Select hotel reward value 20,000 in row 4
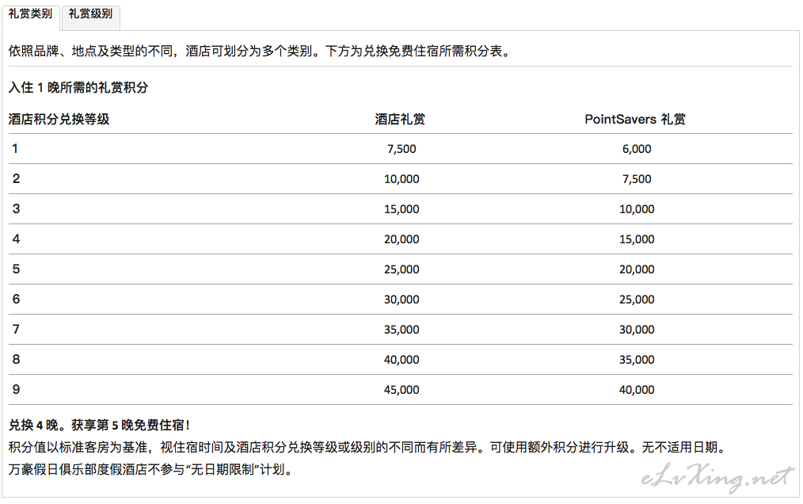This screenshot has width=803, height=504. (401, 239)
